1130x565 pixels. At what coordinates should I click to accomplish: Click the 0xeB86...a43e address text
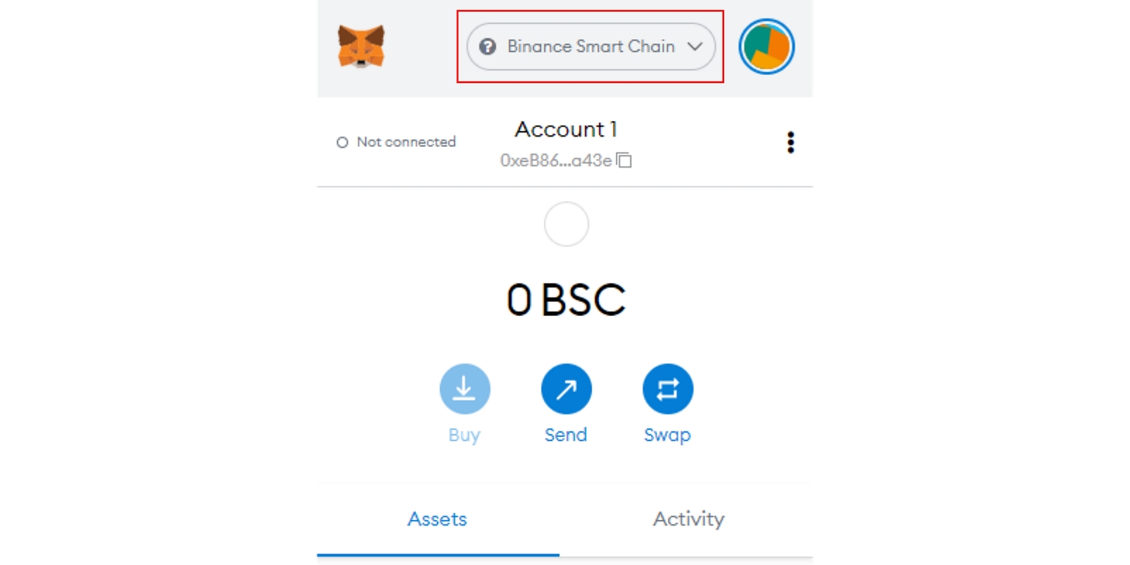coord(556,161)
